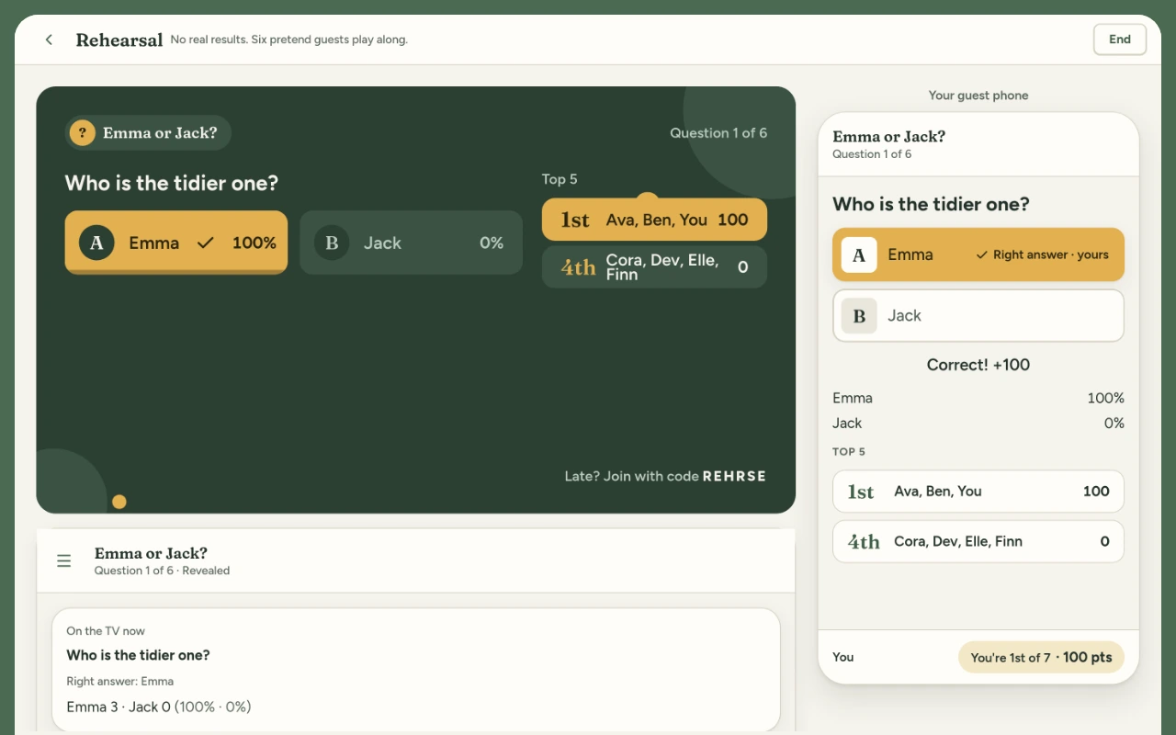The width and height of the screenshot is (1176, 735).
Task: Click the B letter tile on guest phone
Action: pos(859,315)
